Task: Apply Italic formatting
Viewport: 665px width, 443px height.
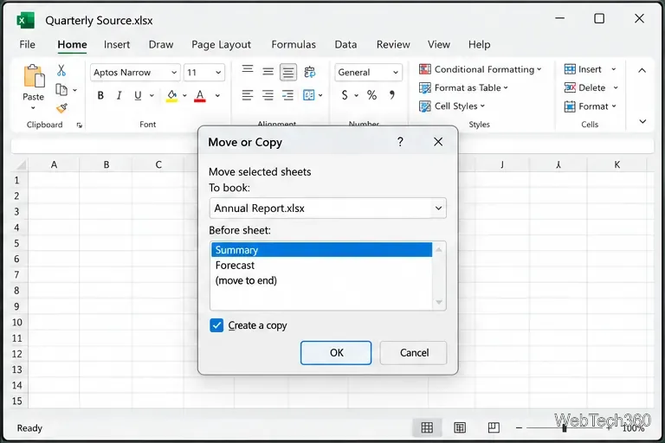Action: coord(119,95)
